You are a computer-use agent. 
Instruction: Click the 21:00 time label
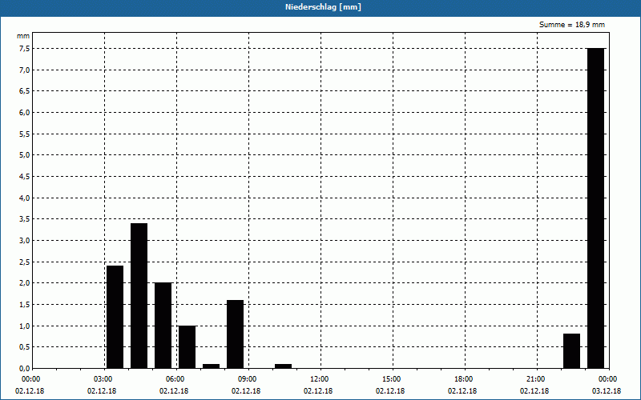(536, 379)
